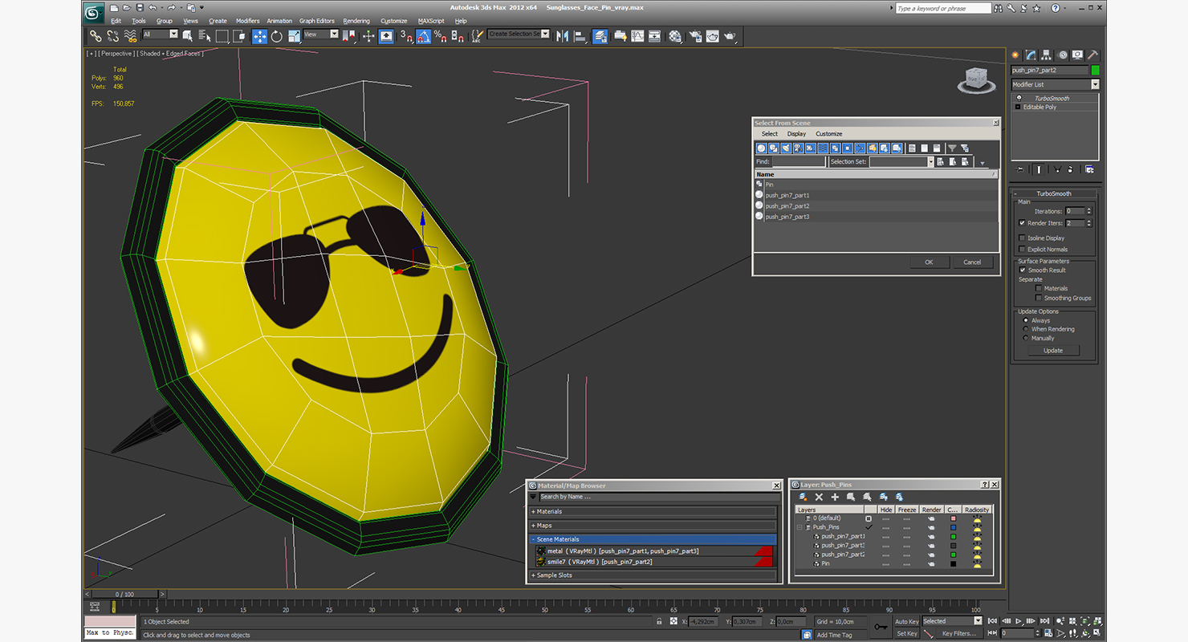The width and height of the screenshot is (1188, 642).
Task: Open the Modifiers menu
Action: click(x=247, y=21)
